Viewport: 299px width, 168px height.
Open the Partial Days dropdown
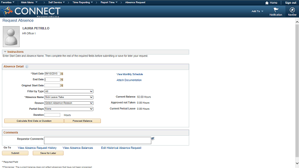[69, 109]
